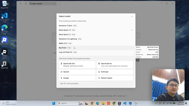Open the Windows Start menu
Image resolution: width=189 pixels, height=106 pixels.
click(54, 103)
